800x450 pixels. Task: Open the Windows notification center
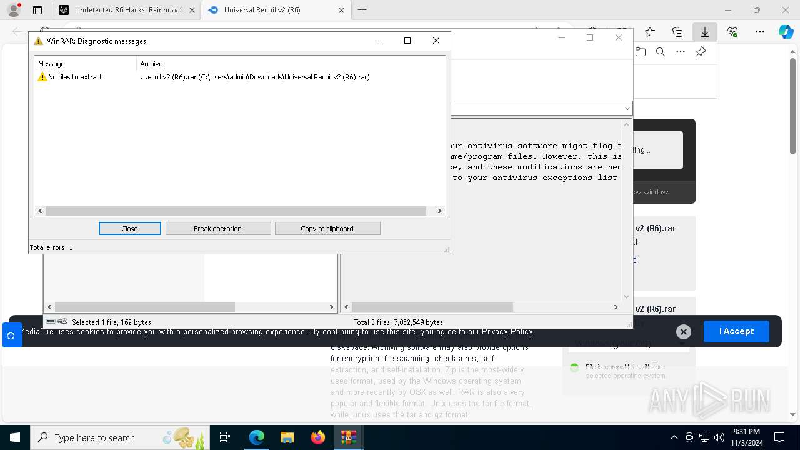pos(779,437)
